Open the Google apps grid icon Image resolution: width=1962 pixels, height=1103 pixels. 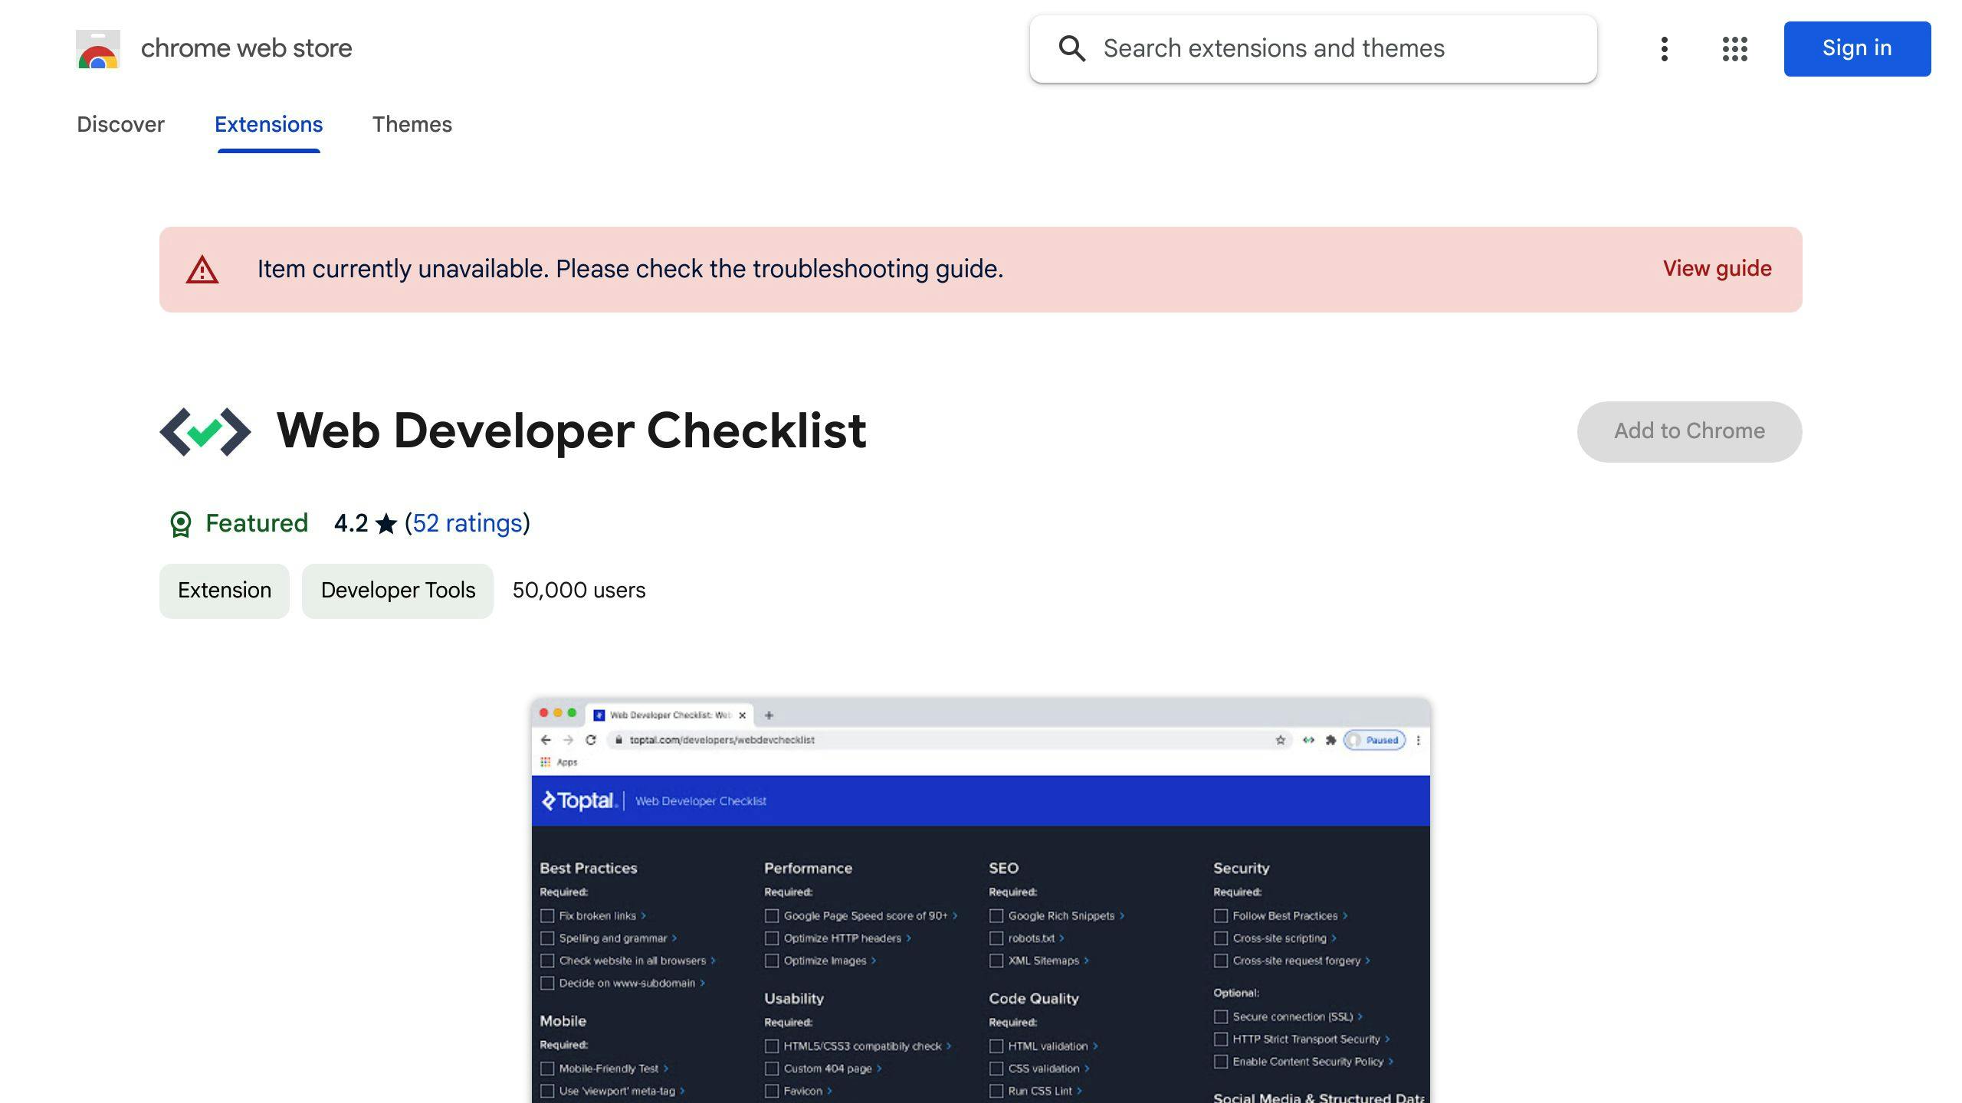tap(1733, 48)
